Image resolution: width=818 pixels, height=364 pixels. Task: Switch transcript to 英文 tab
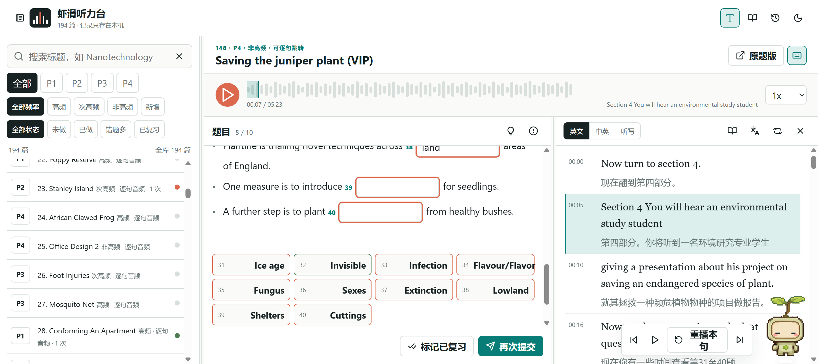[x=576, y=131]
